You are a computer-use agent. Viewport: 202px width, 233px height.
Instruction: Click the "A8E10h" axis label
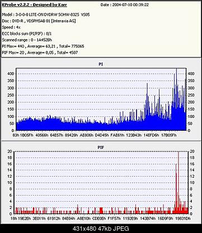pyautogui.click(x=84, y=218)
